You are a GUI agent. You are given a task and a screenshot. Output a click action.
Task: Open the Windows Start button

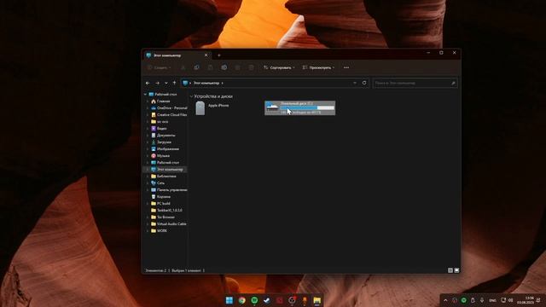pyautogui.click(x=229, y=300)
